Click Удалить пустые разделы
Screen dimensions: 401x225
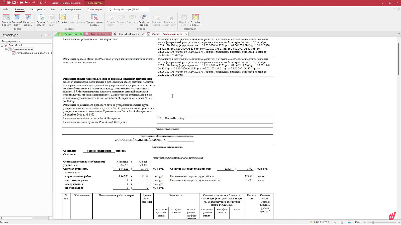[x=94, y=20]
